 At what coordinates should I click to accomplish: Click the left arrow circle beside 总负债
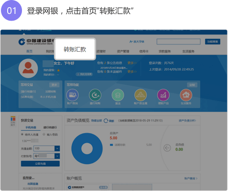[x=167, y=148]
